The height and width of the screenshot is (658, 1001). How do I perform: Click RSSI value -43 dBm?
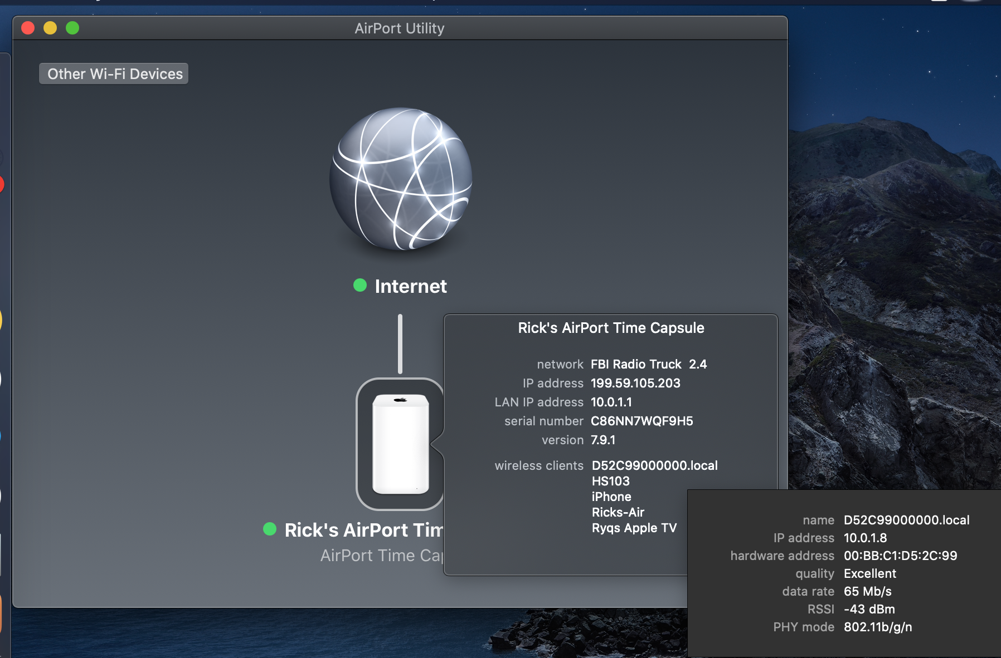pyautogui.click(x=869, y=609)
